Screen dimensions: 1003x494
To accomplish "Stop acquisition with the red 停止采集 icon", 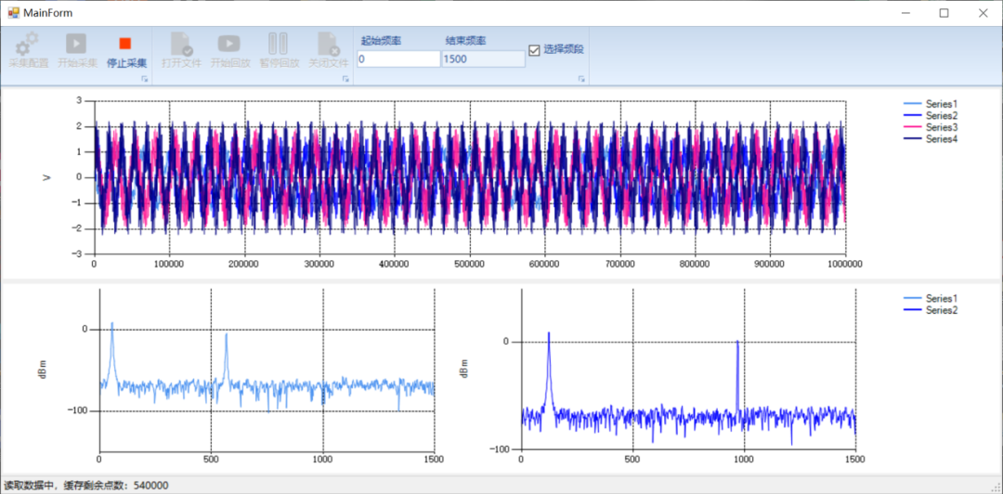I will (x=125, y=43).
